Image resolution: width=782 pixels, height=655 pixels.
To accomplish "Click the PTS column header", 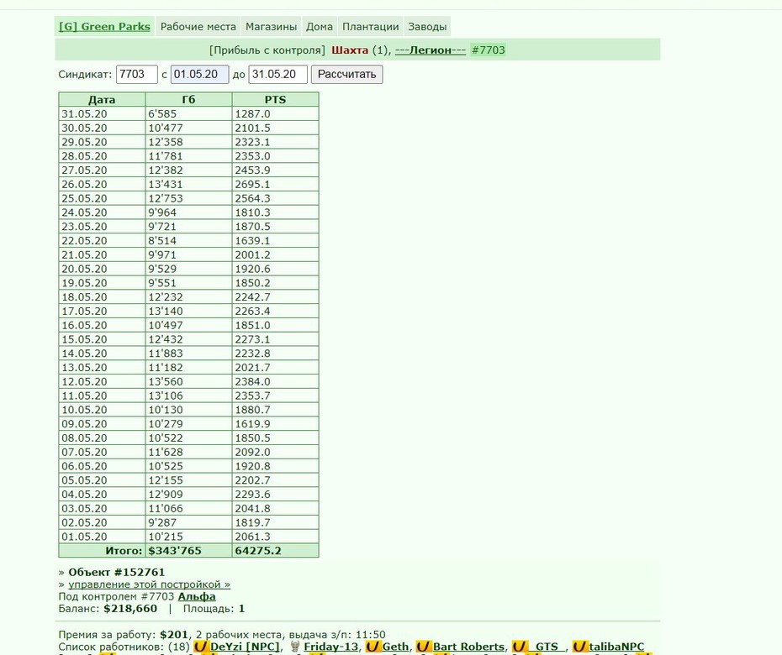I will click(x=275, y=99).
